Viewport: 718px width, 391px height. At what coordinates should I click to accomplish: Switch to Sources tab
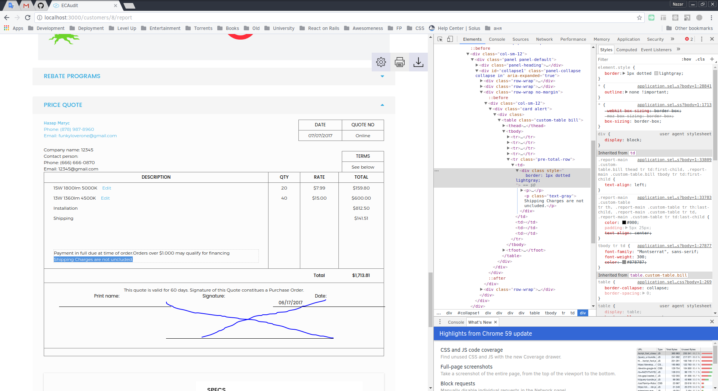click(520, 39)
